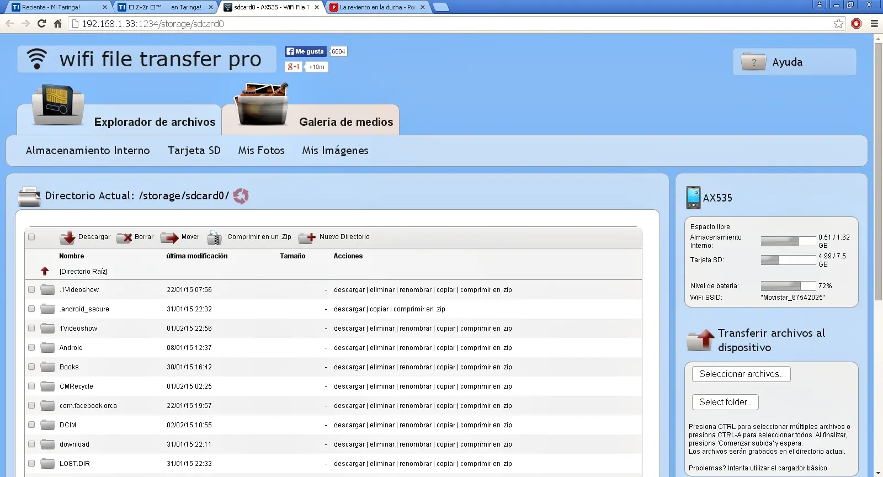The width and height of the screenshot is (883, 477).
Task: Click the Descargar download arrow icon
Action: click(68, 237)
